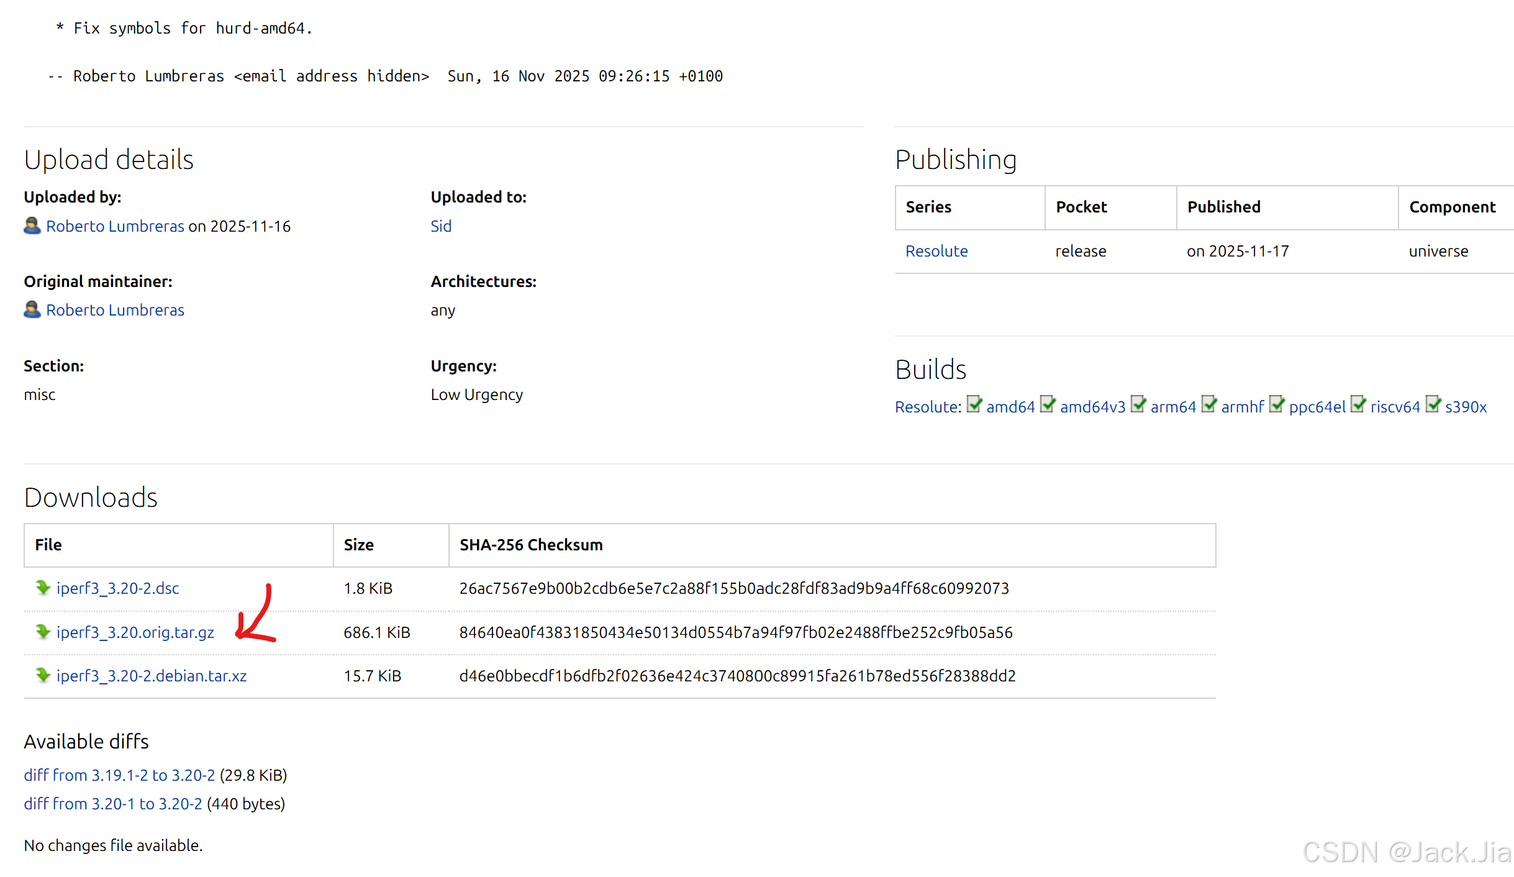The image size is (1514, 877).
Task: Open Resolute link in Builds section
Action: [x=927, y=407]
